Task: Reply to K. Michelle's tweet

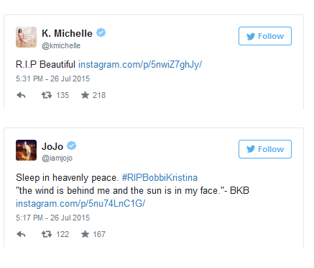Action: coord(21,95)
